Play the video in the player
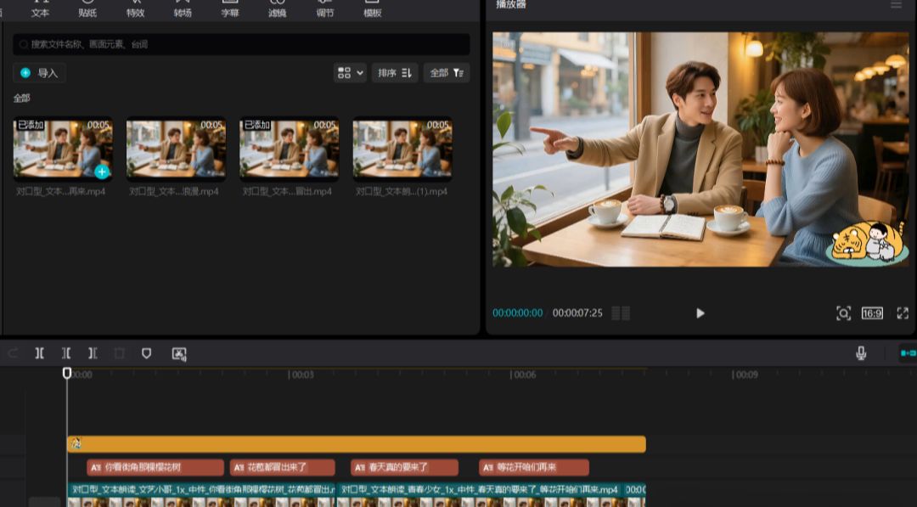Image resolution: width=917 pixels, height=507 pixels. pyautogui.click(x=700, y=313)
